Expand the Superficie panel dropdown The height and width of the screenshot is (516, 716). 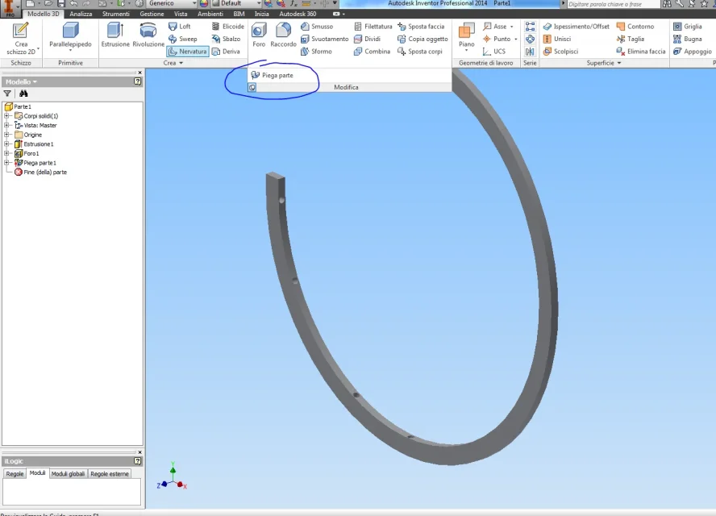619,63
